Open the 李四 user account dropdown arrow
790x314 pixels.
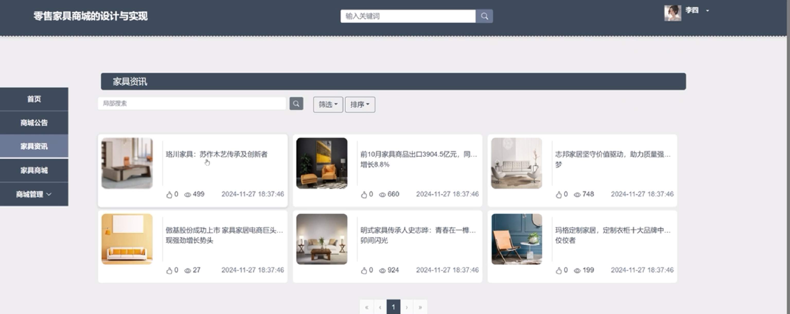pyautogui.click(x=707, y=11)
